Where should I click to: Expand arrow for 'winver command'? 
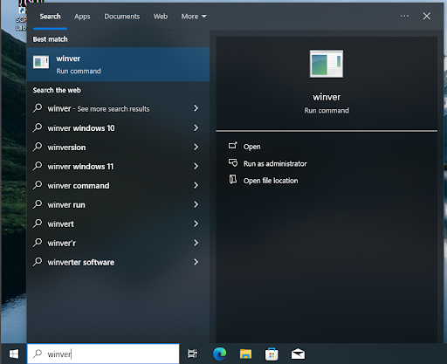coord(196,185)
